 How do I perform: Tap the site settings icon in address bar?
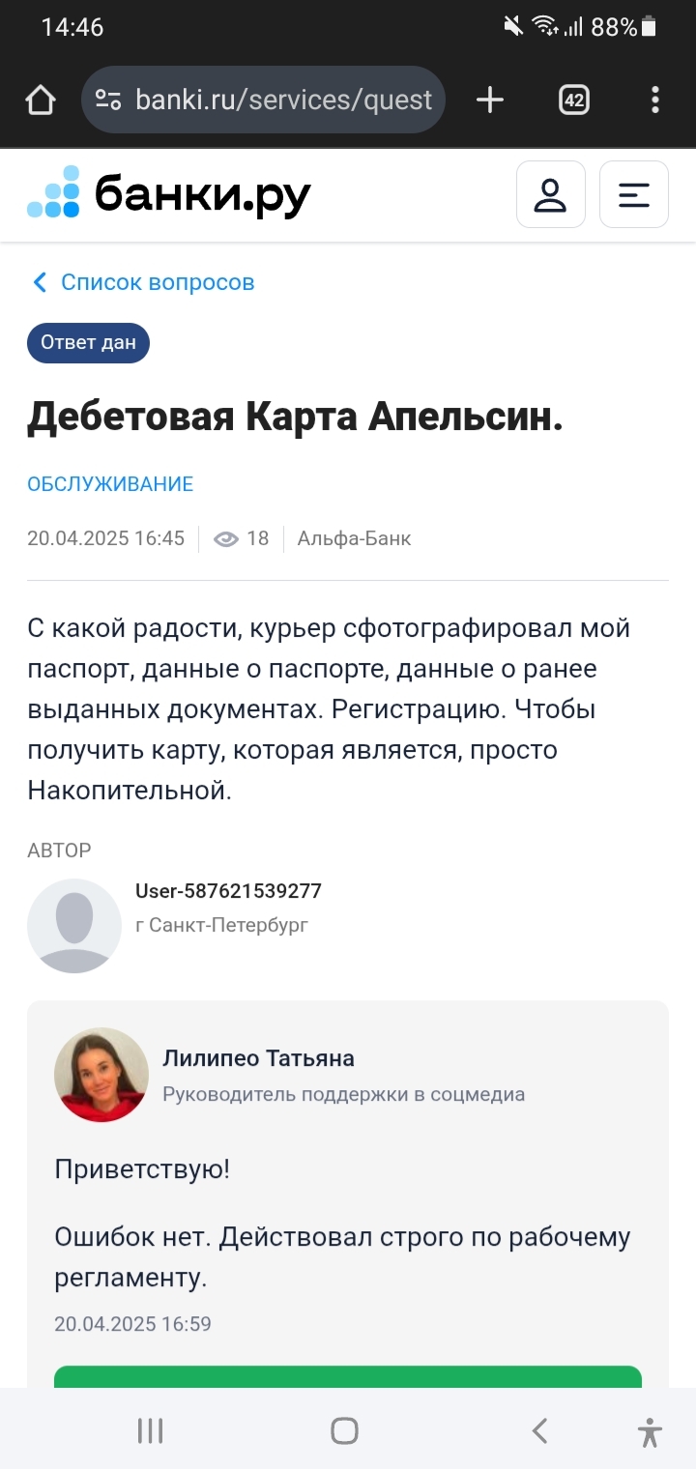108,100
